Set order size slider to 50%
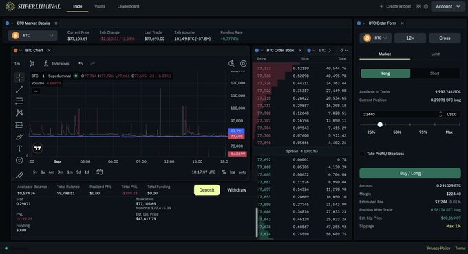Screen dimensions: 468x254 click(x=397, y=132)
